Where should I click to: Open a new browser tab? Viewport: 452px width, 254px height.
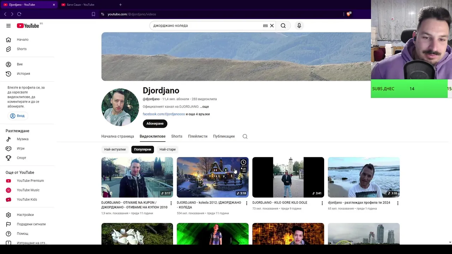[x=120, y=5]
